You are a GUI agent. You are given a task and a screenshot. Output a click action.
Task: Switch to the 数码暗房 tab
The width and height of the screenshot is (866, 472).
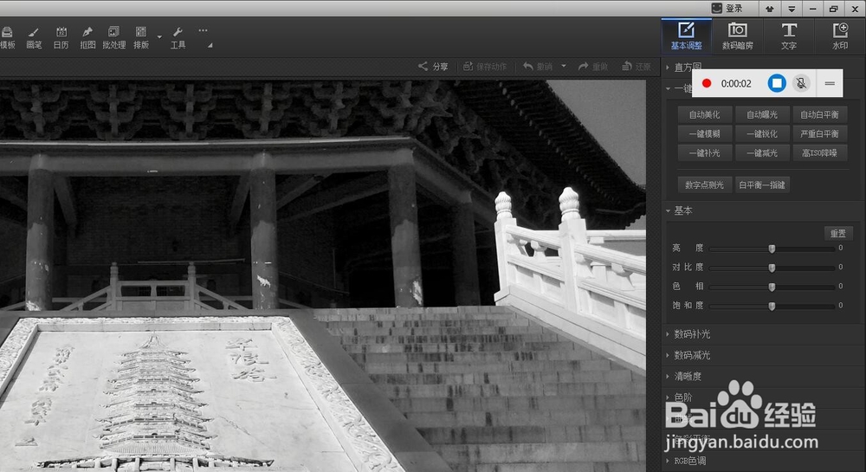(737, 36)
